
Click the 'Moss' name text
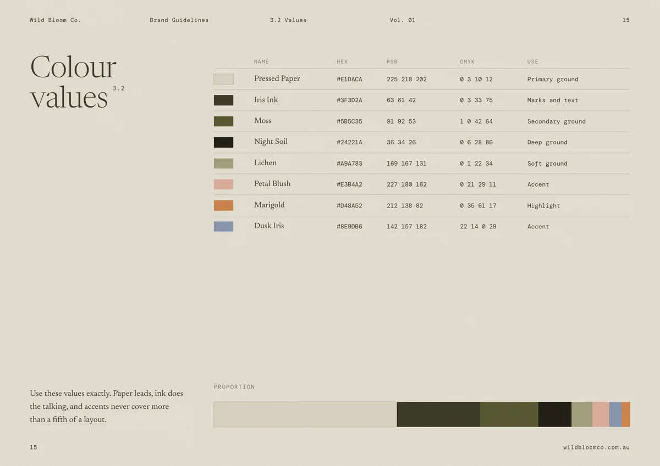coord(263,121)
